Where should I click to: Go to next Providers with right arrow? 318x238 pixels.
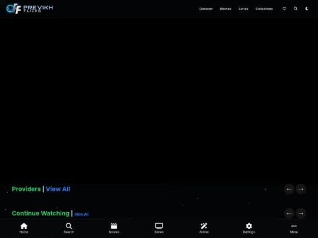tap(301, 189)
